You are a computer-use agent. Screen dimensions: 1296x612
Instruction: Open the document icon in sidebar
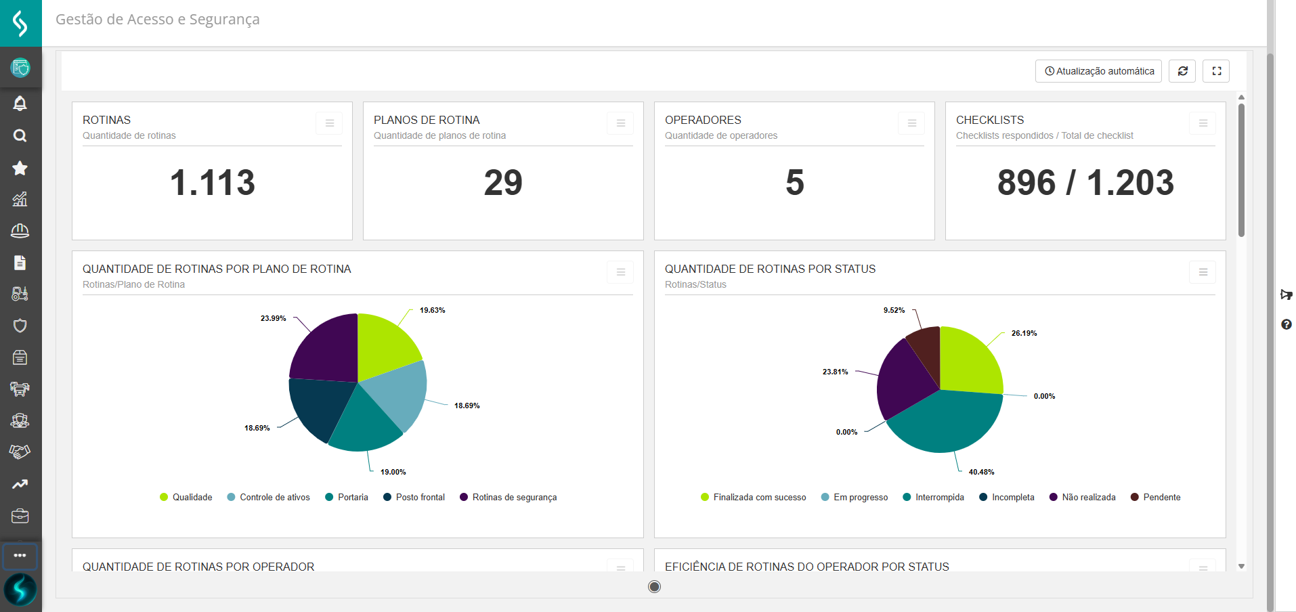coord(20,263)
